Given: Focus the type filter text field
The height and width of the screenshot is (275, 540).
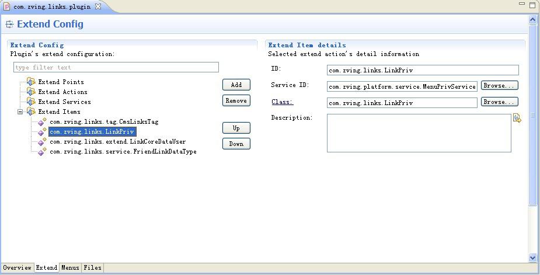Looking at the screenshot, I should pyautogui.click(x=116, y=68).
